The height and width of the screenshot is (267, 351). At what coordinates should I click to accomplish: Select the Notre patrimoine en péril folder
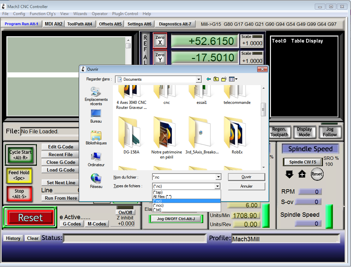click(166, 138)
